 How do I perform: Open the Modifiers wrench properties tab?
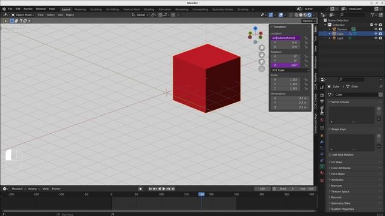(x=322, y=142)
